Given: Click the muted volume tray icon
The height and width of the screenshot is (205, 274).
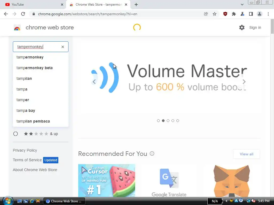Looking at the screenshot, I should [253, 201].
